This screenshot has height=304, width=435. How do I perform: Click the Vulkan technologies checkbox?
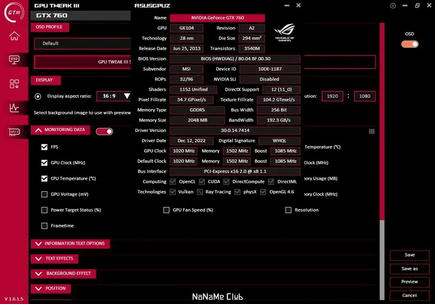(x=173, y=192)
